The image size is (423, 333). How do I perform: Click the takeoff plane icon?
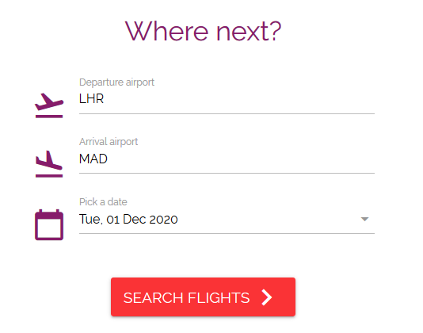(49, 105)
